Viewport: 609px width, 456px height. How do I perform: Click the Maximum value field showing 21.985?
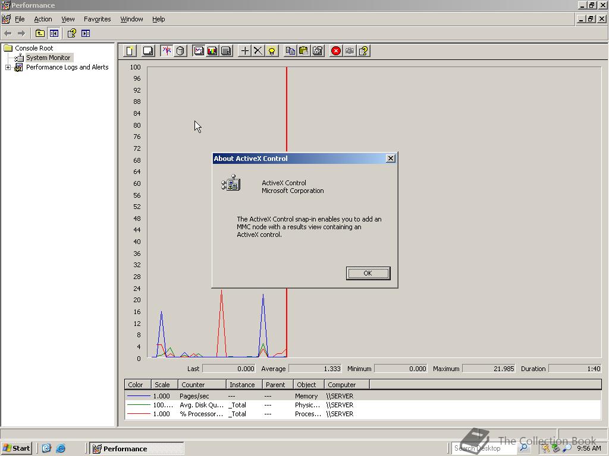tap(489, 369)
